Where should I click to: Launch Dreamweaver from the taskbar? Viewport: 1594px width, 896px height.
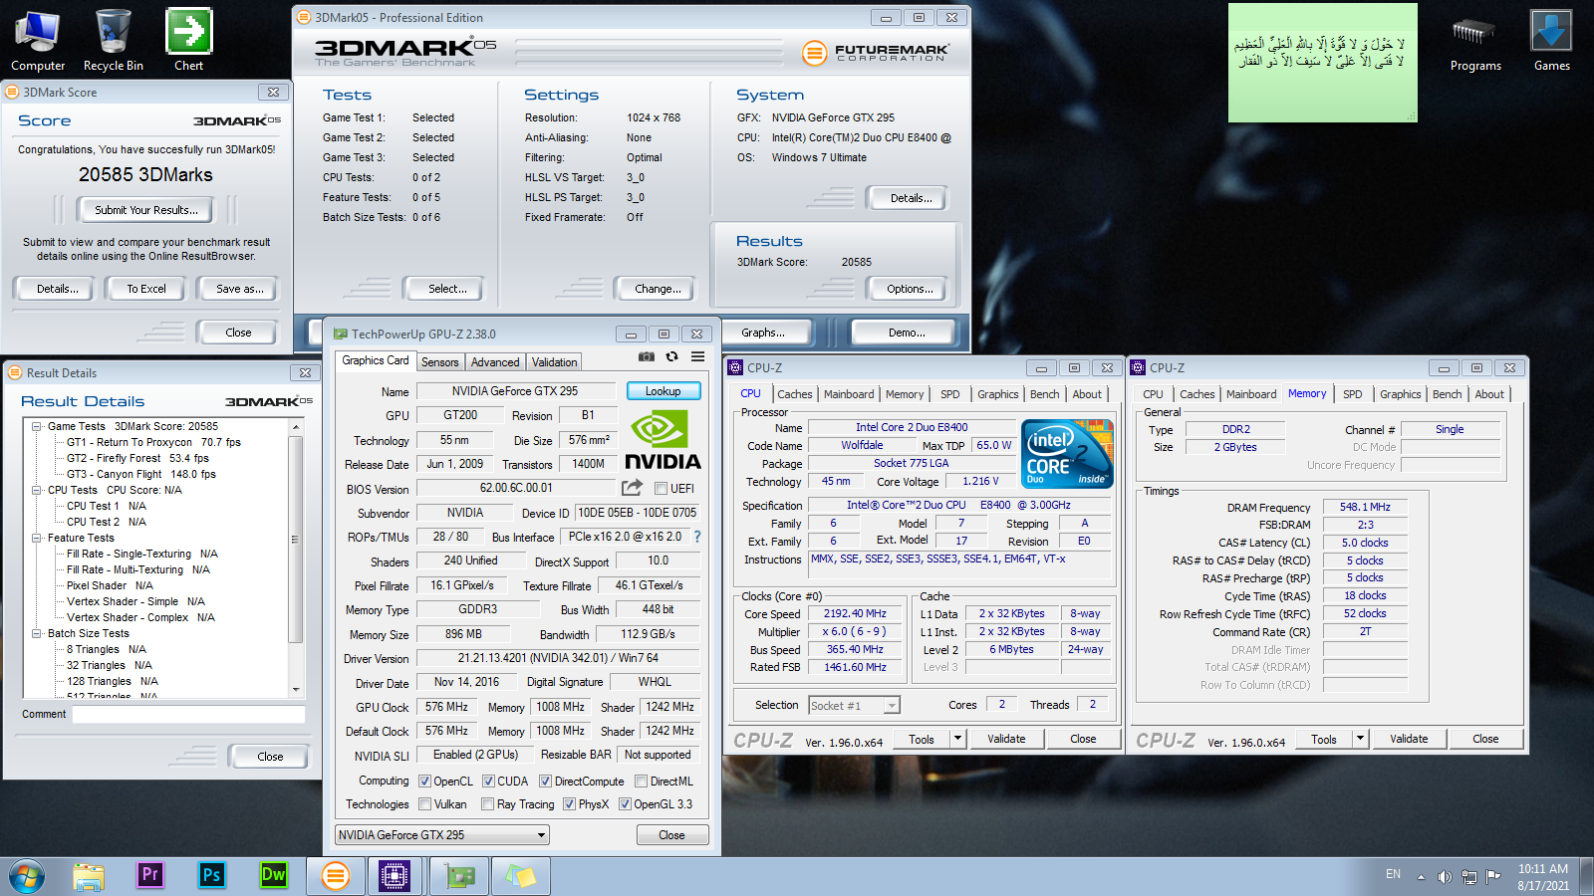point(274,875)
